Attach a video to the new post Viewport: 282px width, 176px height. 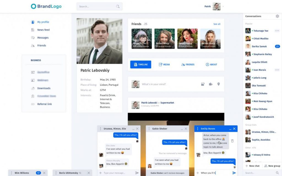(x=211, y=84)
